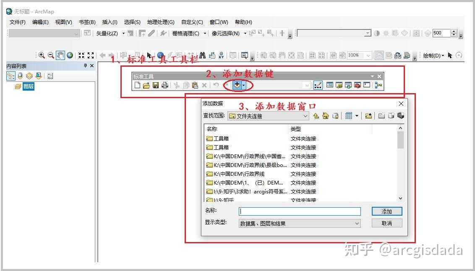The width and height of the screenshot is (475, 271).
Task: Open the map scale dropdown in Standard toolbar
Action: (307, 86)
